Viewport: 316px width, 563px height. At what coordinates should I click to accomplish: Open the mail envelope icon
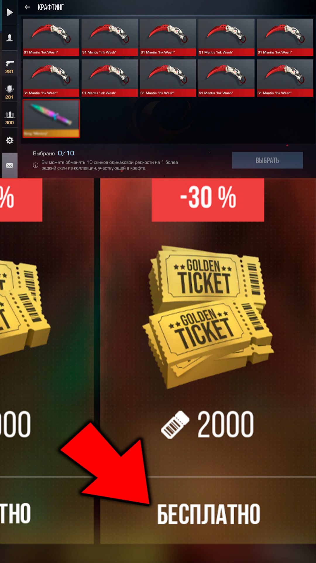tap(10, 166)
